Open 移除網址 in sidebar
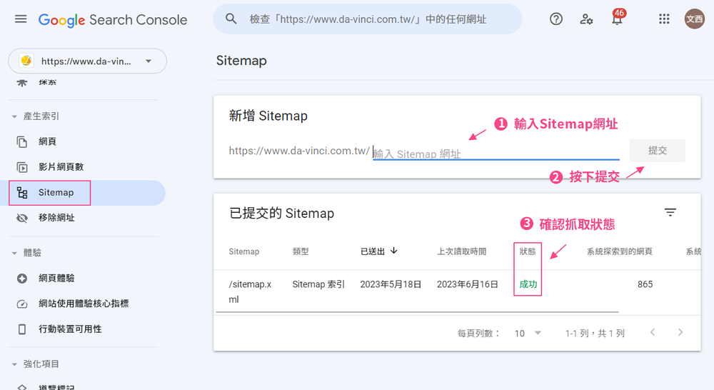714x390 pixels. coord(56,219)
